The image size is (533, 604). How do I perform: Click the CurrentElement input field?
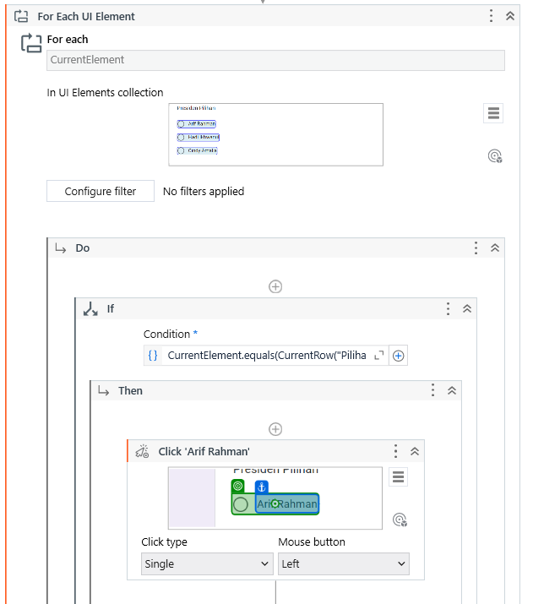[275, 60]
